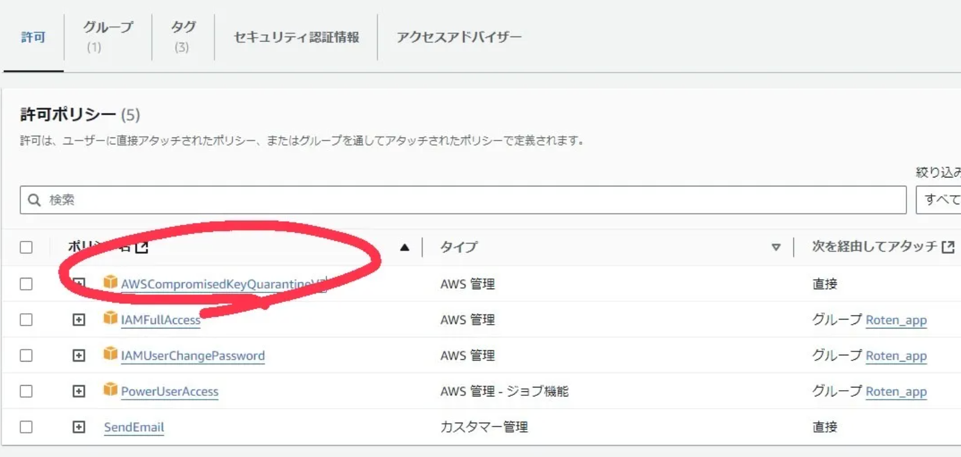Toggle the select-all policies checkbox
This screenshot has width=961, height=457.
(x=26, y=248)
